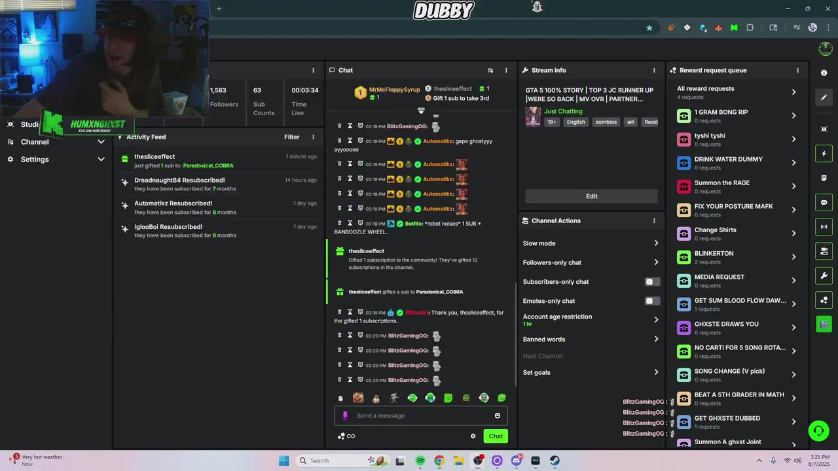Open GHXSTE DRAWS YOU reward entry
The height and width of the screenshot is (471, 838).
(737, 328)
